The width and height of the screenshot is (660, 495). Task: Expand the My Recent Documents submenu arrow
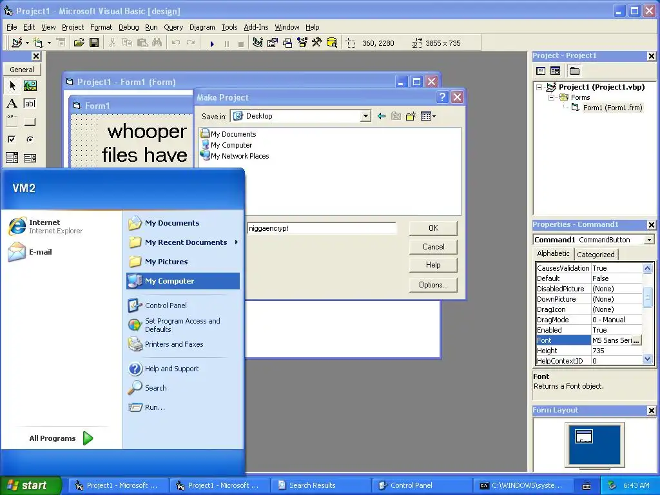237,242
